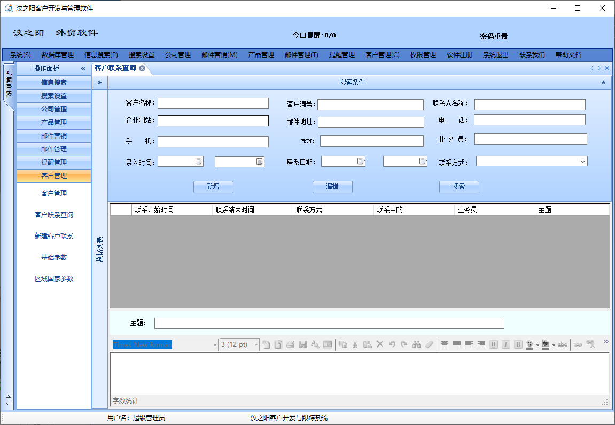Open the 联系方式 dropdown
The height and width of the screenshot is (425, 615).
coord(532,161)
